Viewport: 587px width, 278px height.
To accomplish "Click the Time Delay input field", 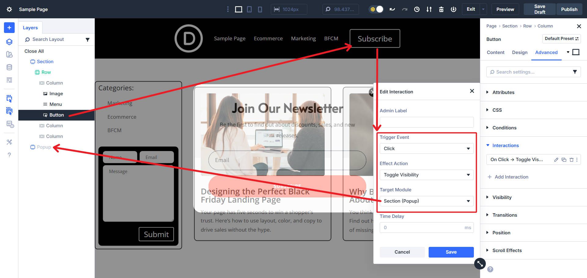I will pos(426,227).
